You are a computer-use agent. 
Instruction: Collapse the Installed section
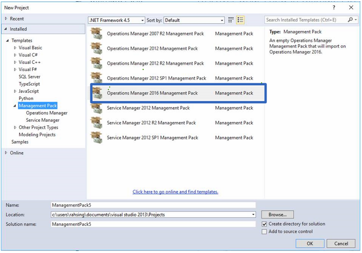[5, 29]
